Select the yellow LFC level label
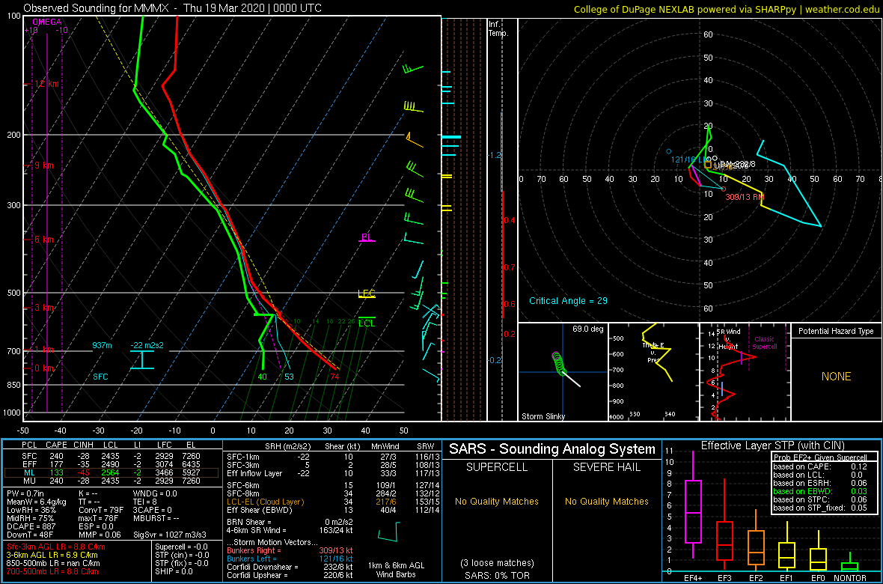 coord(367,293)
